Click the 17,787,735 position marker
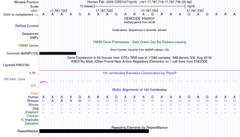Screen dimensions: 240x137 pyautogui.click(x=195, y=11)
